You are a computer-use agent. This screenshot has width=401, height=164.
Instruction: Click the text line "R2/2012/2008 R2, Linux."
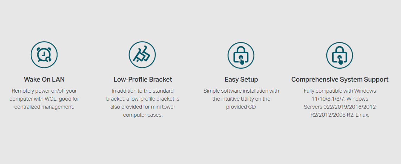tap(340, 115)
